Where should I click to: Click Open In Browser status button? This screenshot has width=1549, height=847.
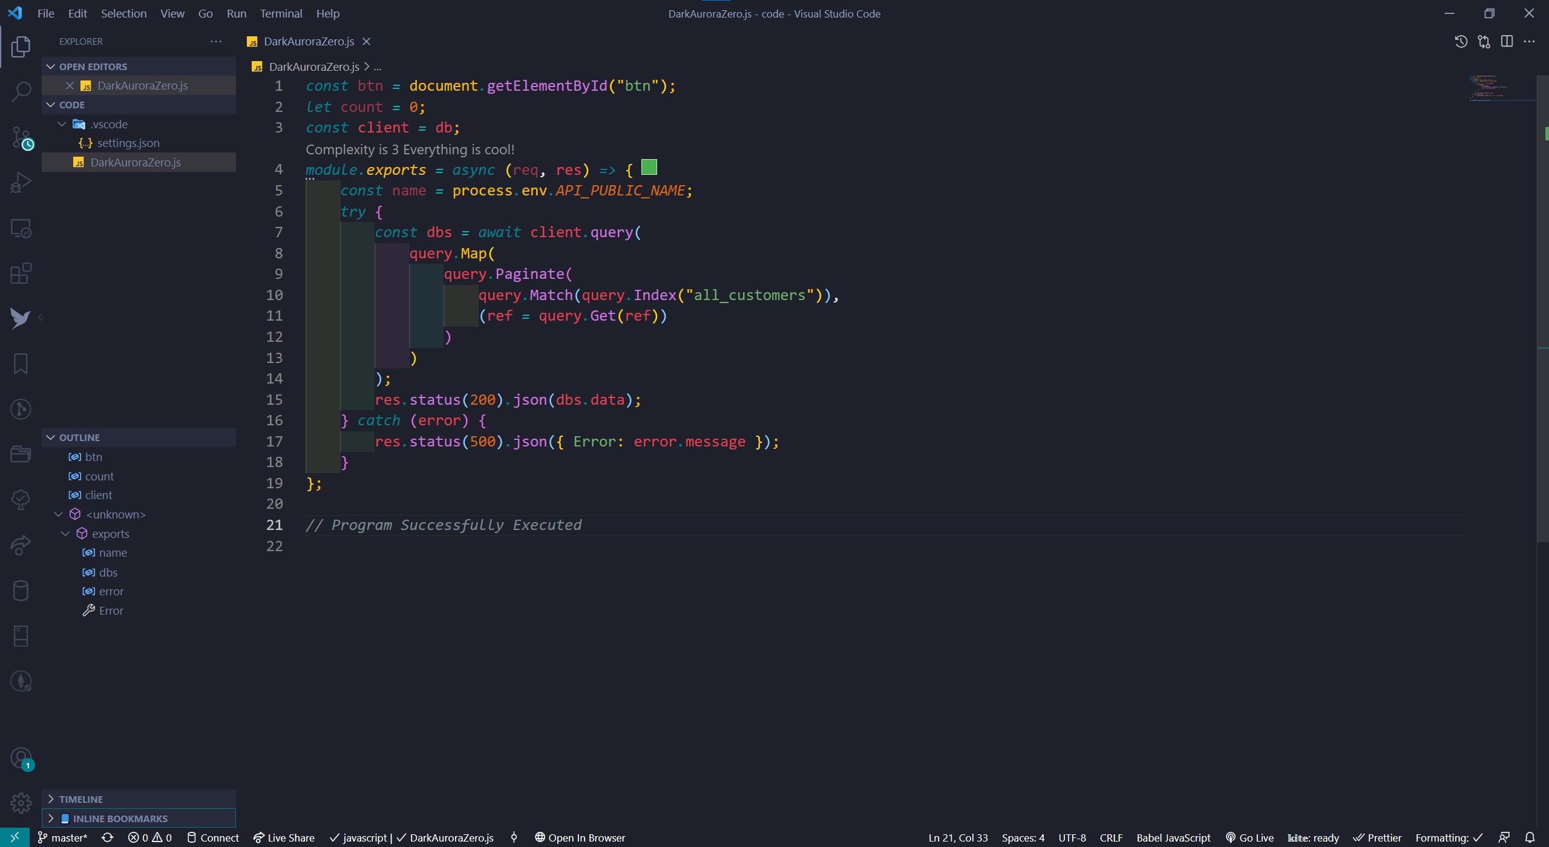[x=580, y=837]
